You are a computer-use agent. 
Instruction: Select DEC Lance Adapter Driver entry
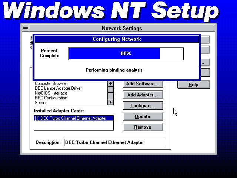[71, 88]
